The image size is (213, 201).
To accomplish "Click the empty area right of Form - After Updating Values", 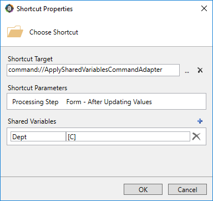I will [x=179, y=102].
